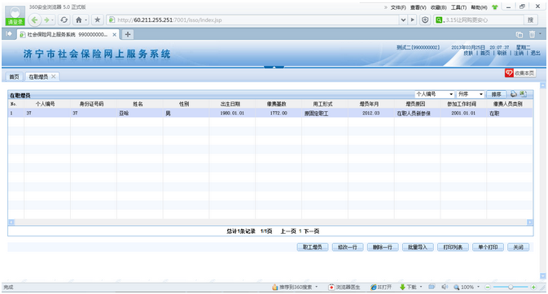548x294 pixels.
Task: Open the 工具(T) menu
Action: [458, 7]
